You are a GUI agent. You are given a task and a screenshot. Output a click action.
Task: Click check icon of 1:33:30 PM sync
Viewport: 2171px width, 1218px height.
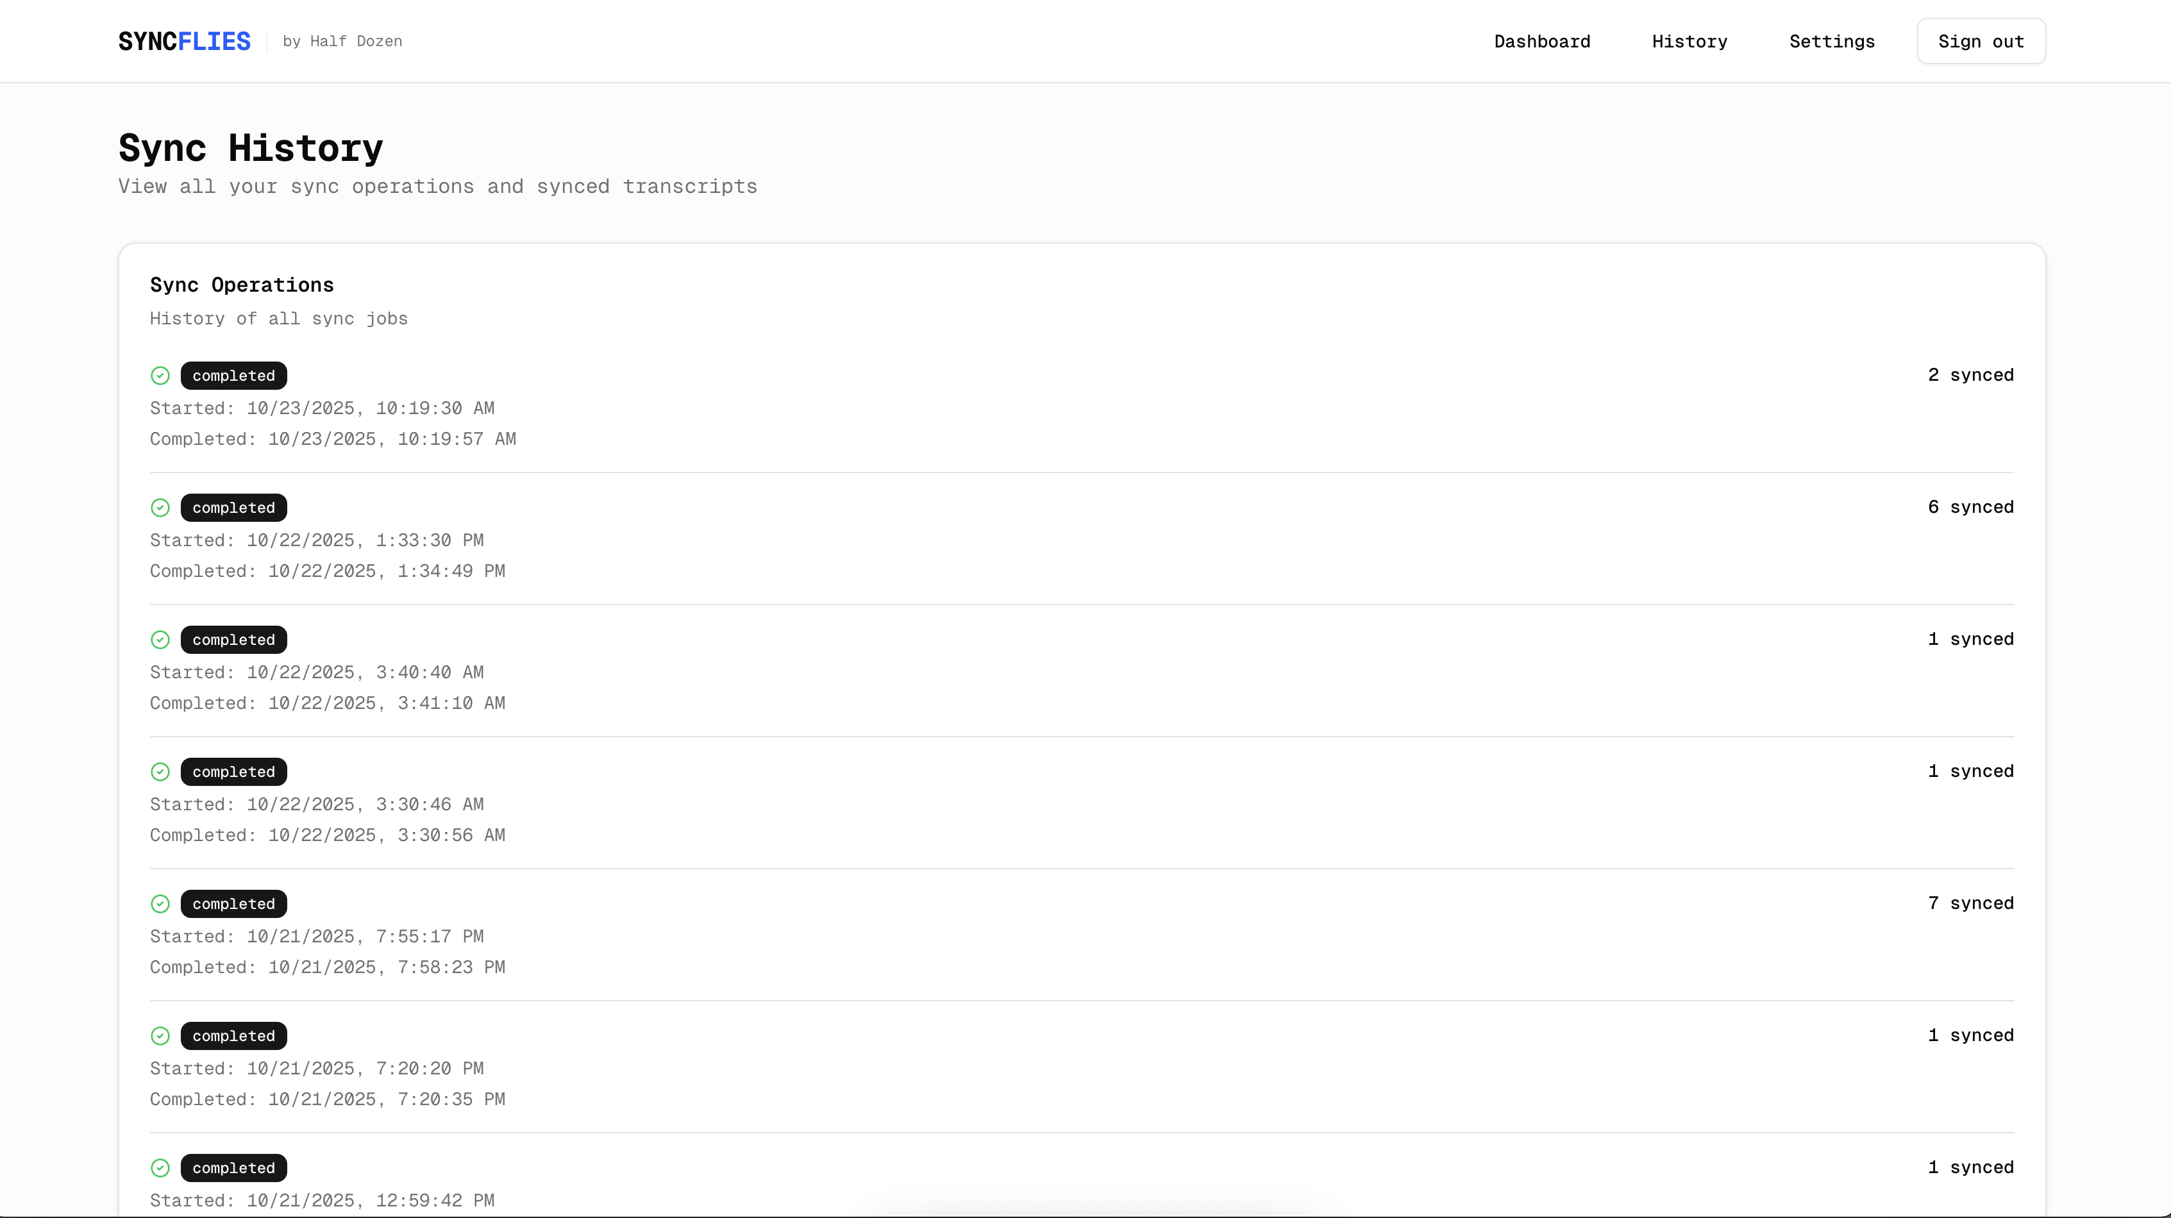pos(160,508)
